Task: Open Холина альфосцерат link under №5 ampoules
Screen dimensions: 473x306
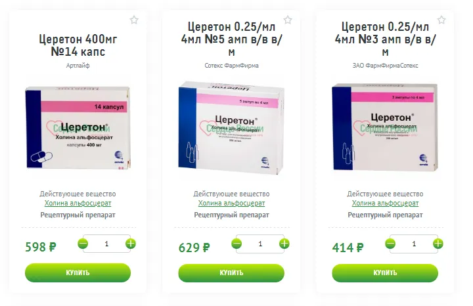Action: [x=231, y=203]
